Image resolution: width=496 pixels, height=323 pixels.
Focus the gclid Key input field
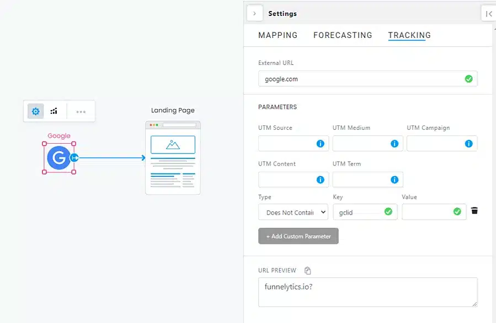359,212
